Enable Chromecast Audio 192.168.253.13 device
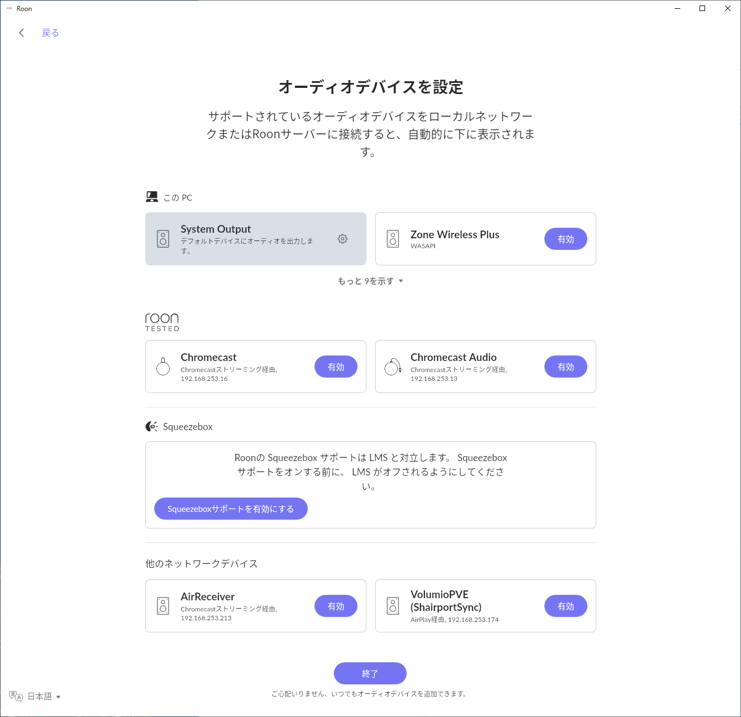The image size is (741, 717). click(566, 367)
